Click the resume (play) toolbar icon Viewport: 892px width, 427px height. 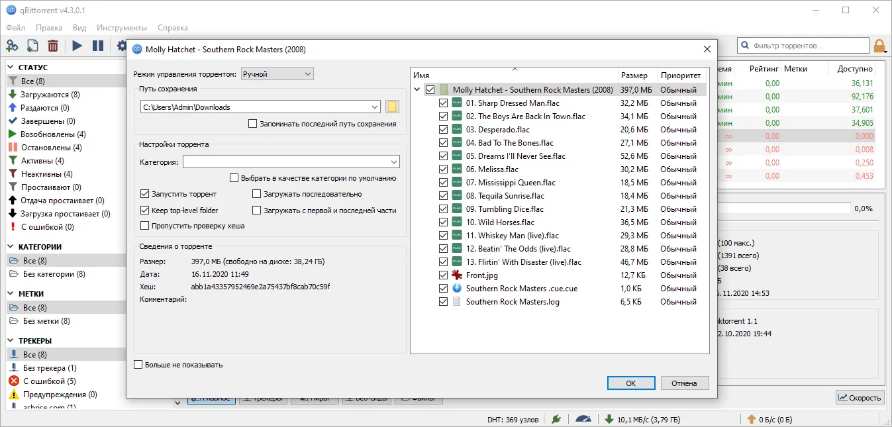[x=77, y=46]
